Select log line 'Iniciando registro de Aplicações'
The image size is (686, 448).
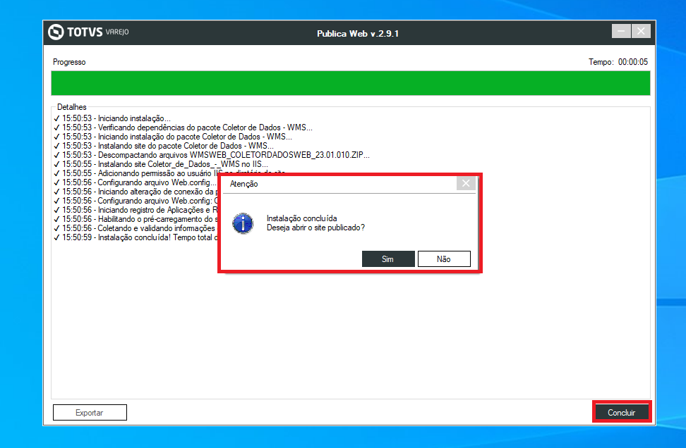point(136,210)
